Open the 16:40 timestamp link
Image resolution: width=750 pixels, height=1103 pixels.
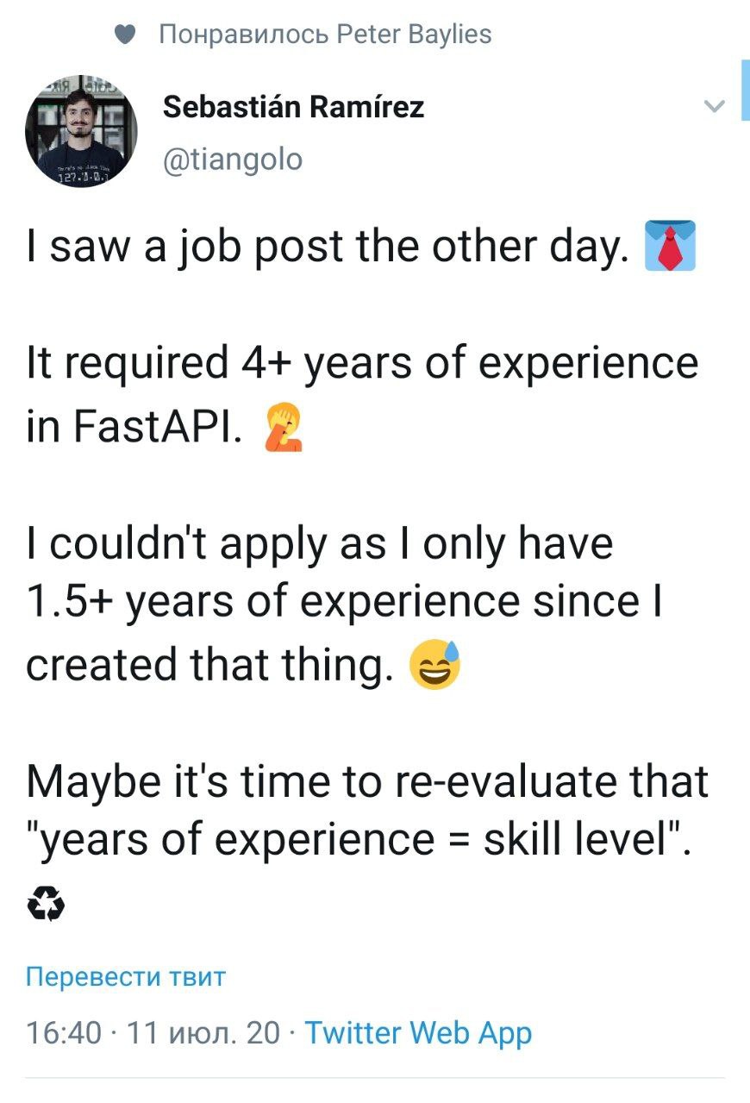click(x=64, y=1032)
